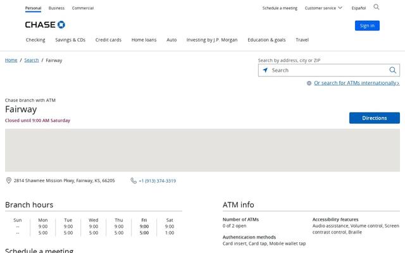The image size is (405, 253).
Task: Open Schedule a meeting link in header
Action: pyautogui.click(x=280, y=8)
